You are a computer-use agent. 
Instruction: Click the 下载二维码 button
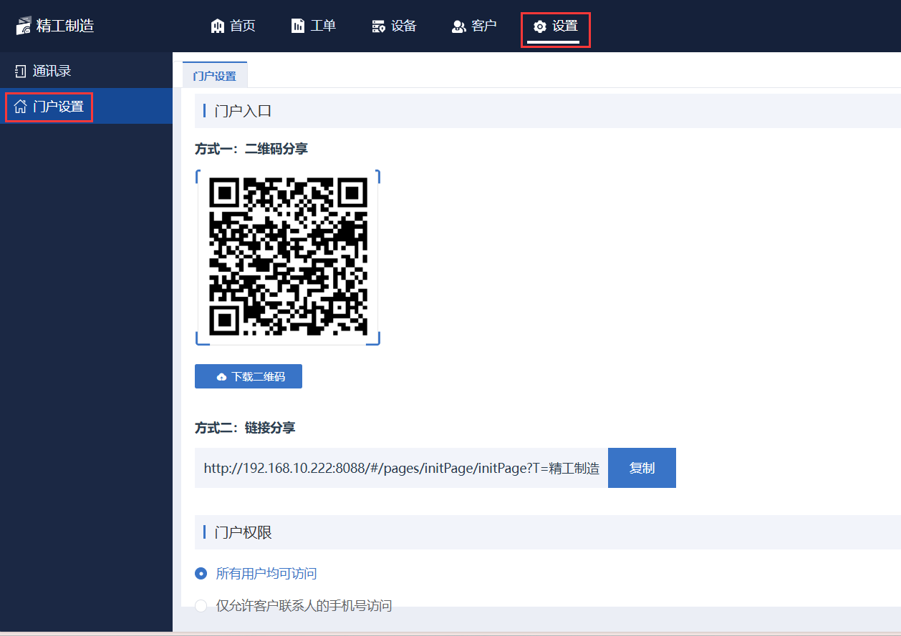[x=249, y=376]
